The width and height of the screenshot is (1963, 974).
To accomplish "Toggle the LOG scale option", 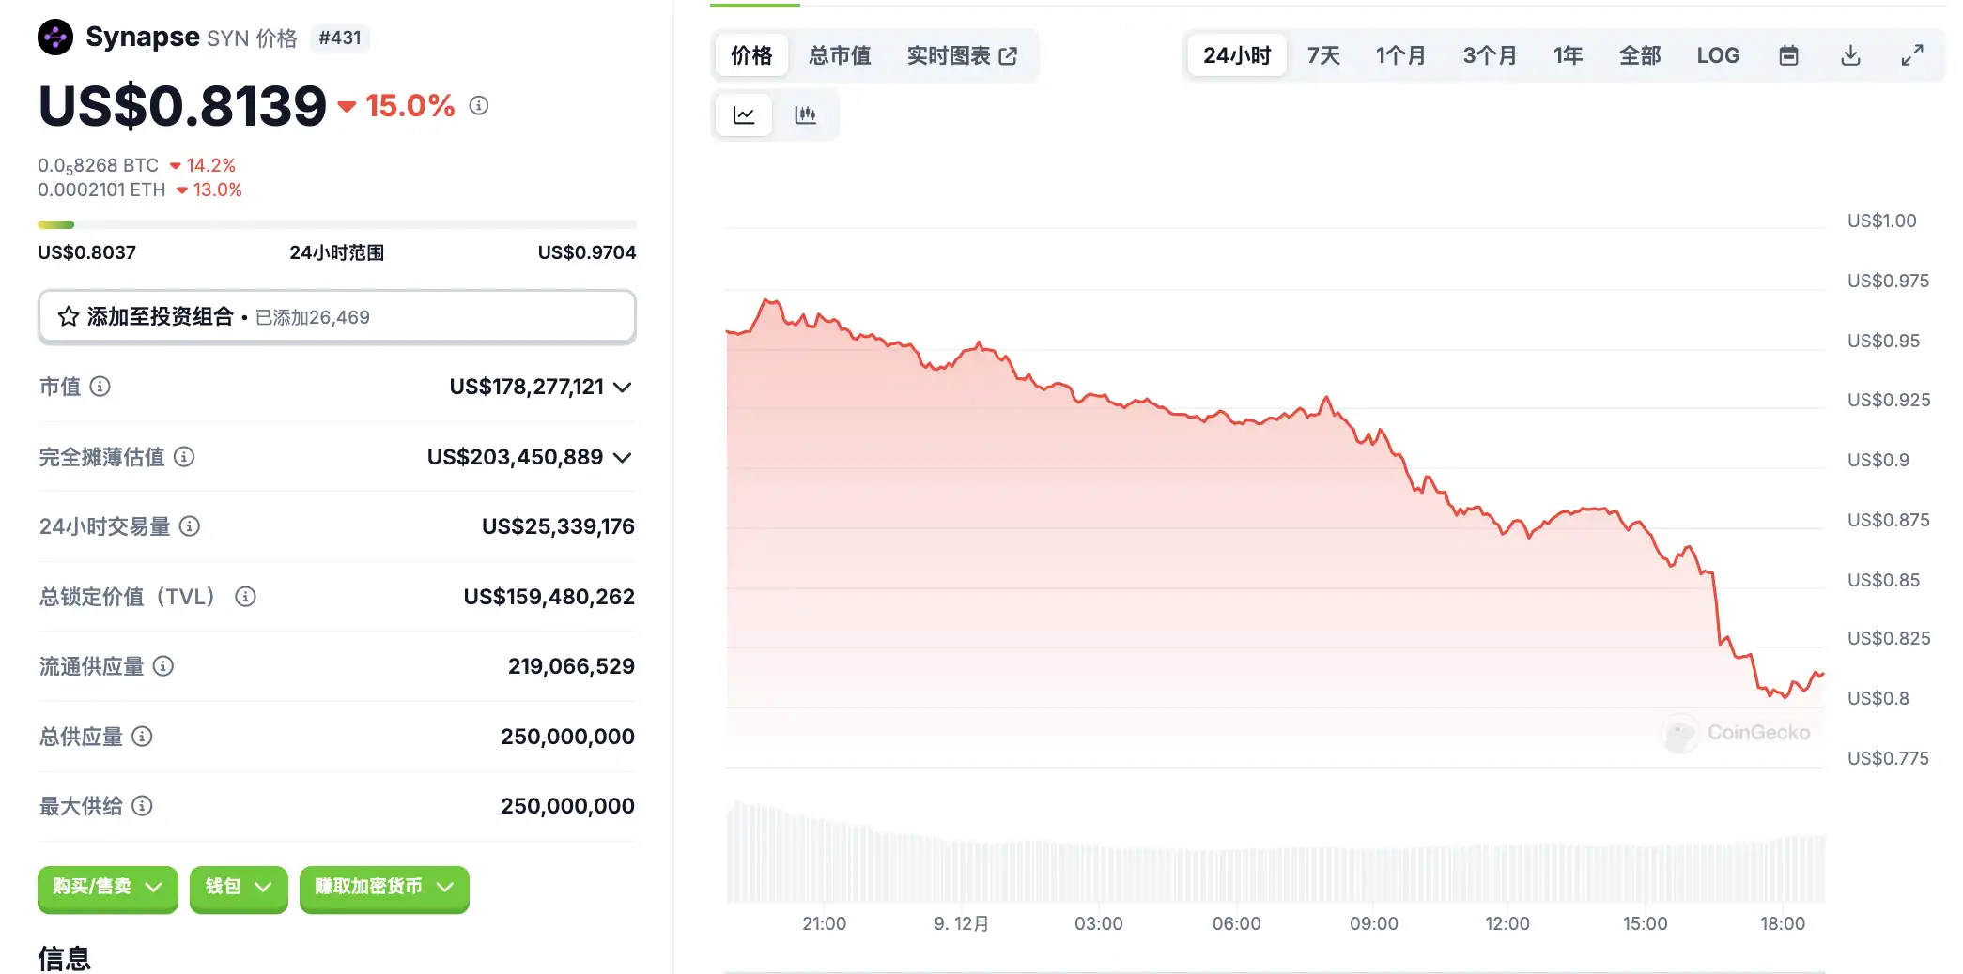I will (x=1718, y=55).
